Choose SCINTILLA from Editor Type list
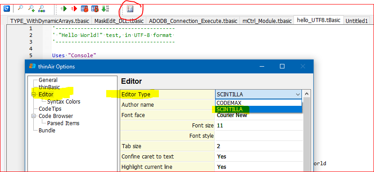Screen dimensions: 374x172 click(x=259, y=109)
